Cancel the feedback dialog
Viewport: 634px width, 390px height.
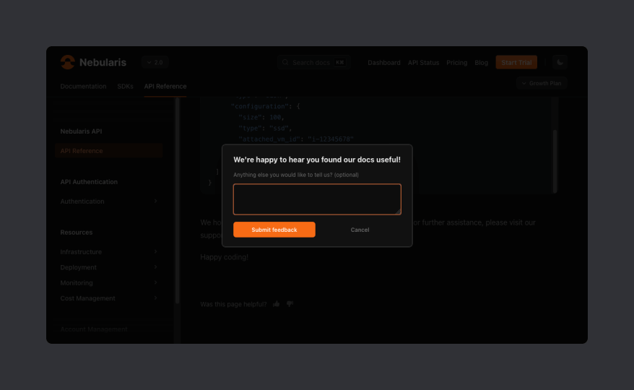point(360,230)
